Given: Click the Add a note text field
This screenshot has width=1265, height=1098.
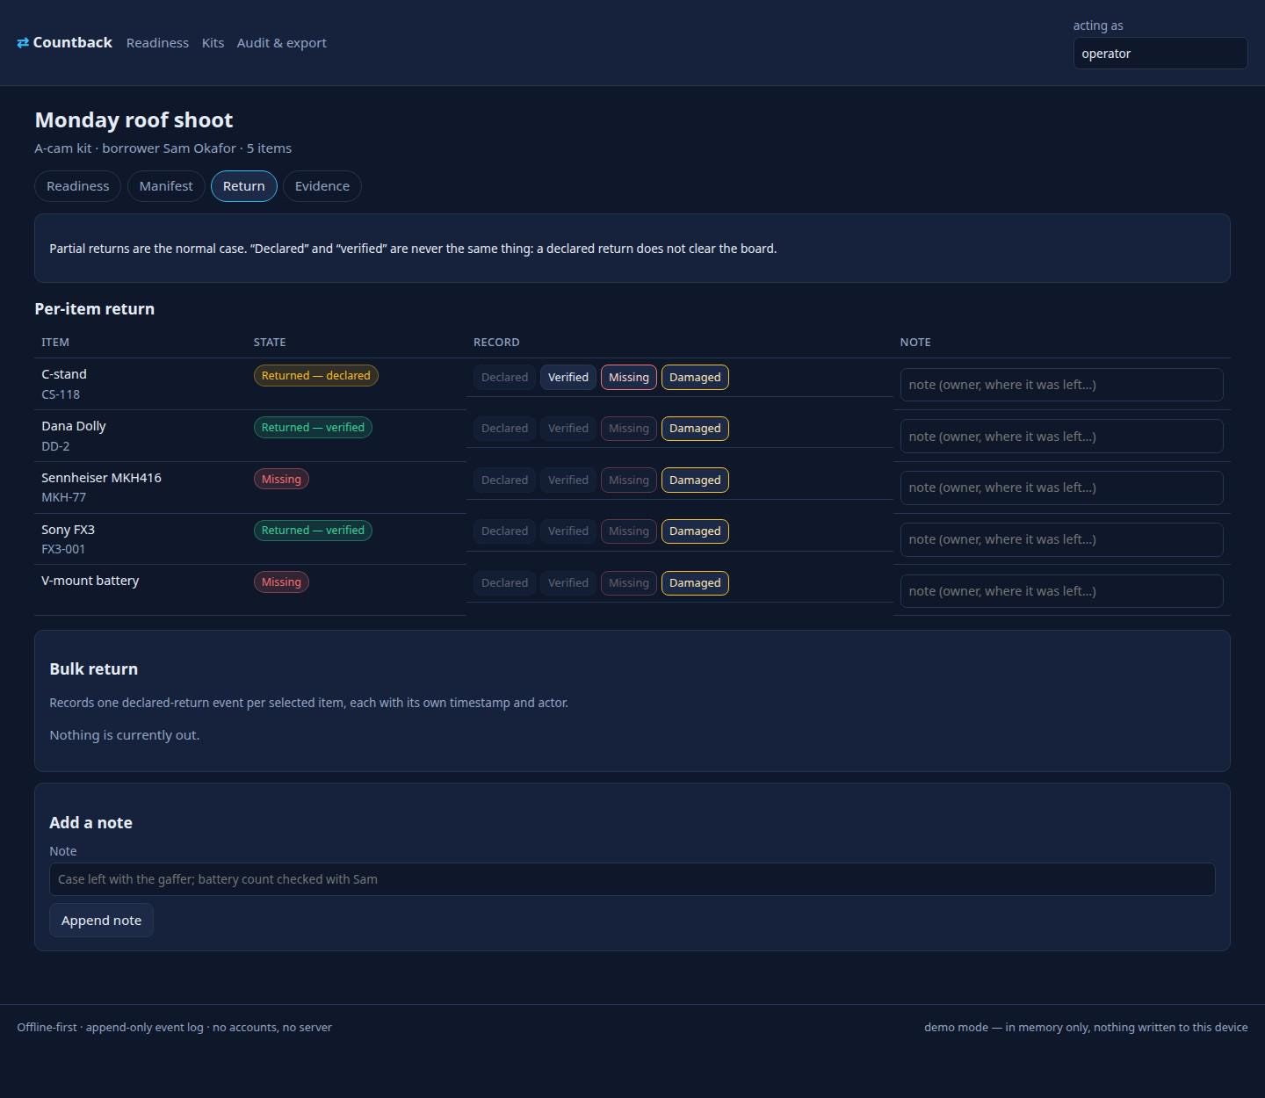Looking at the screenshot, I should coord(632,879).
